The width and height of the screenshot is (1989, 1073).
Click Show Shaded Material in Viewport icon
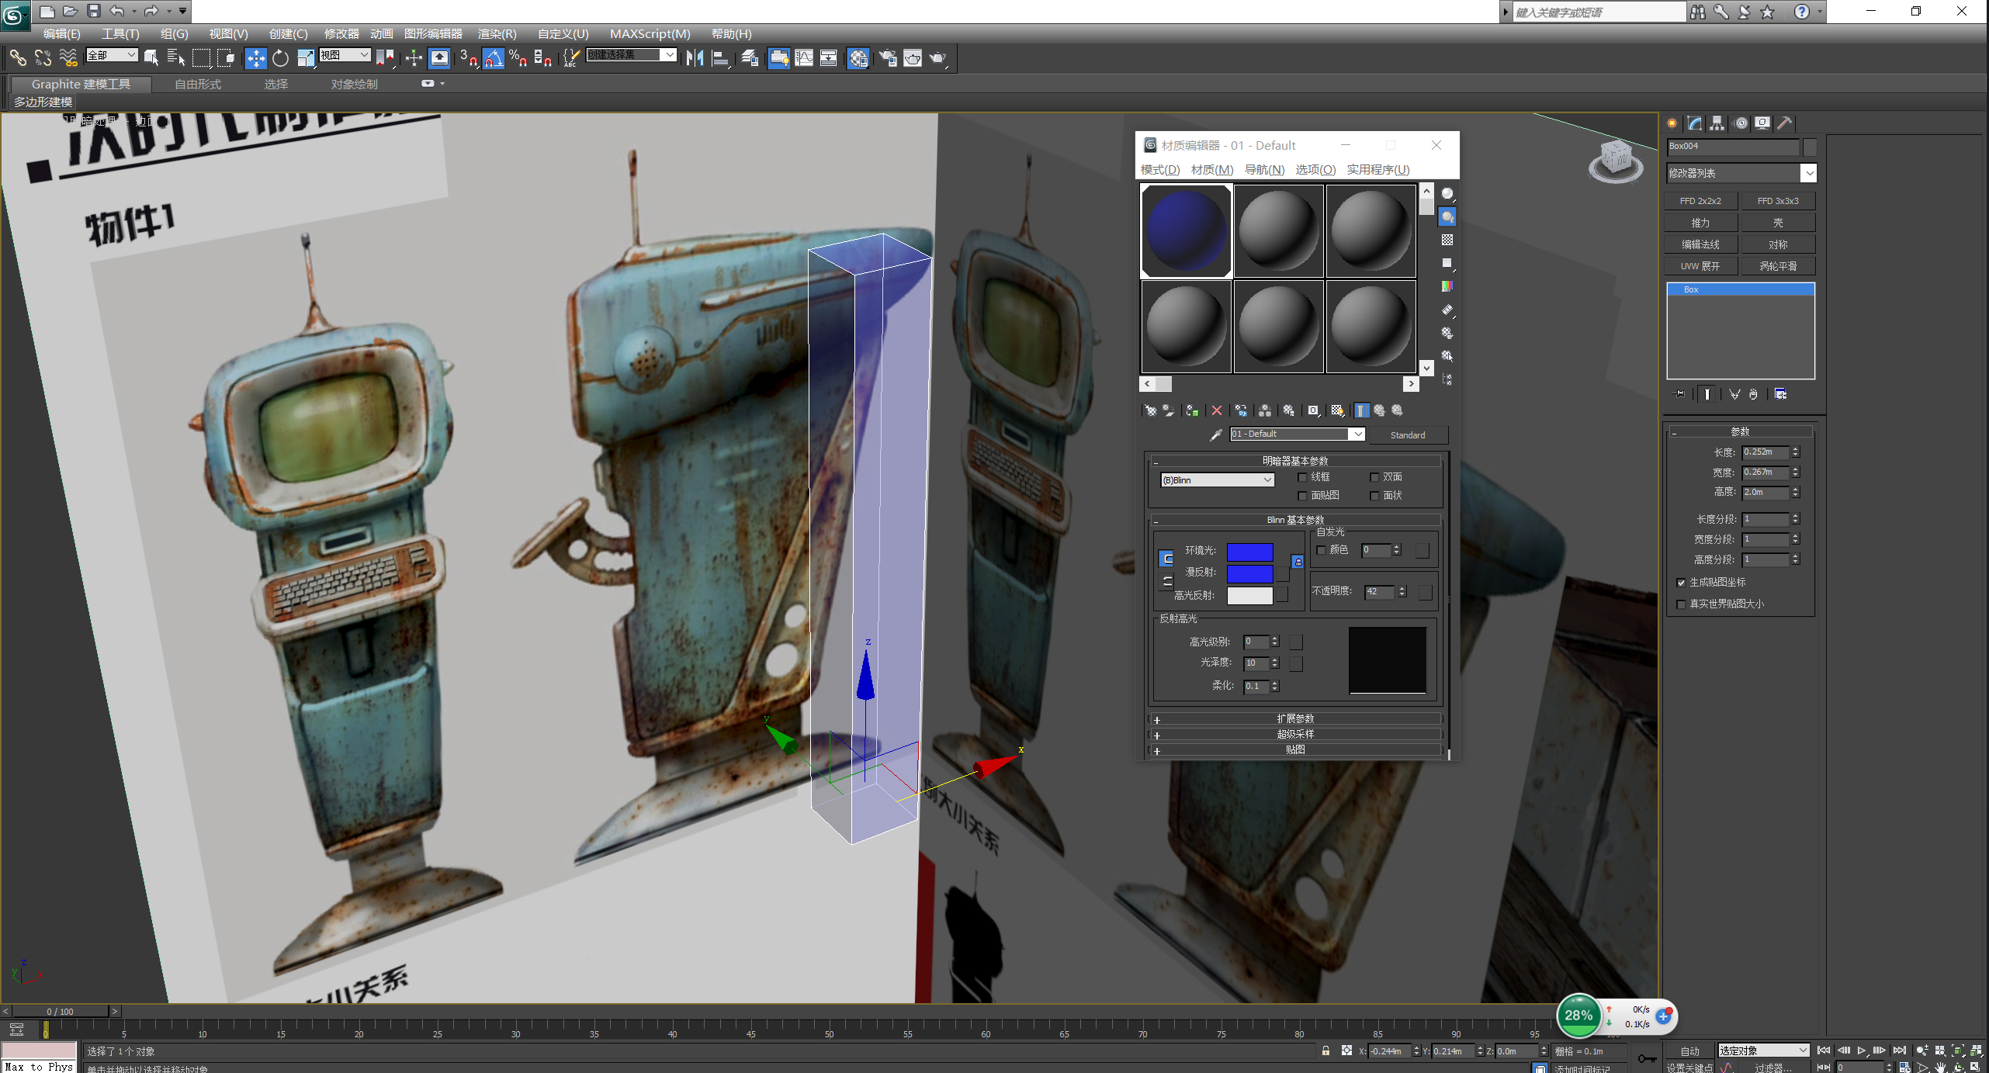[1337, 410]
